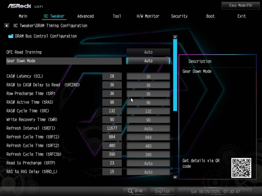Edit Row Precharge Time (tRP) setting field

point(148,94)
